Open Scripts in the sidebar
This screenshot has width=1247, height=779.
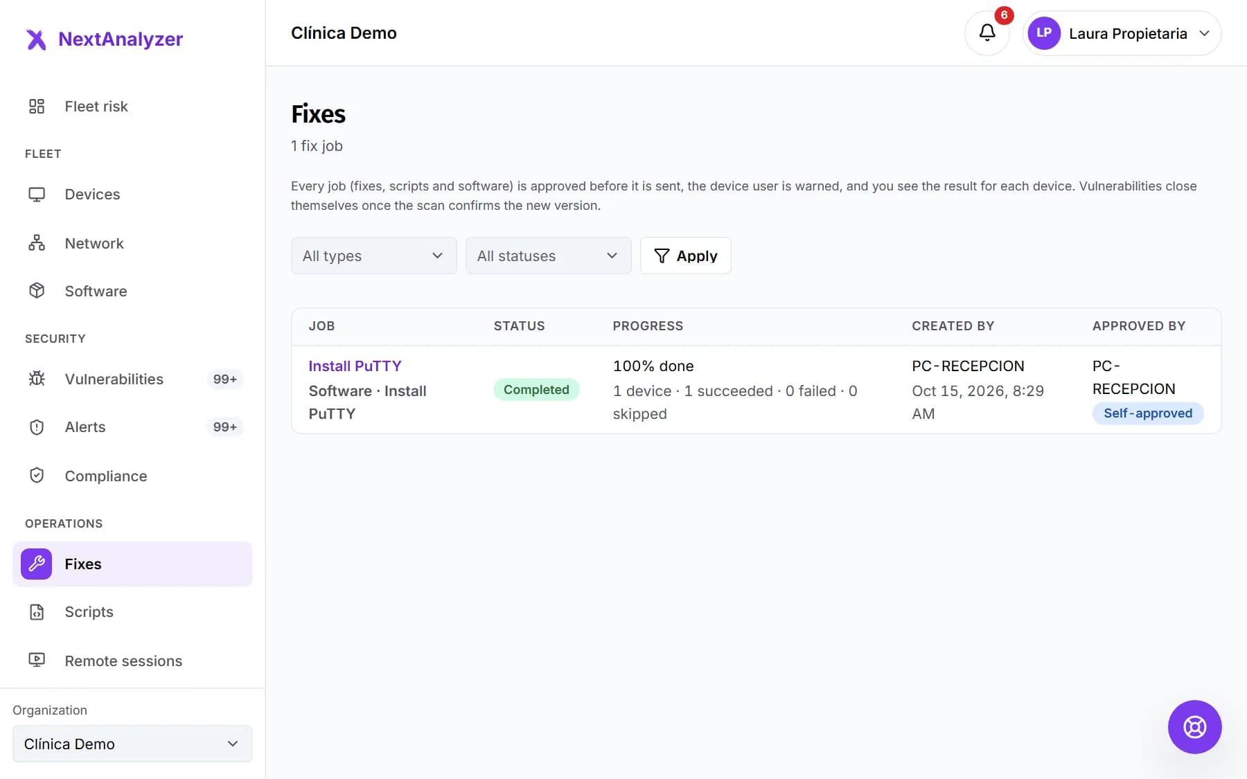pyautogui.click(x=132, y=612)
